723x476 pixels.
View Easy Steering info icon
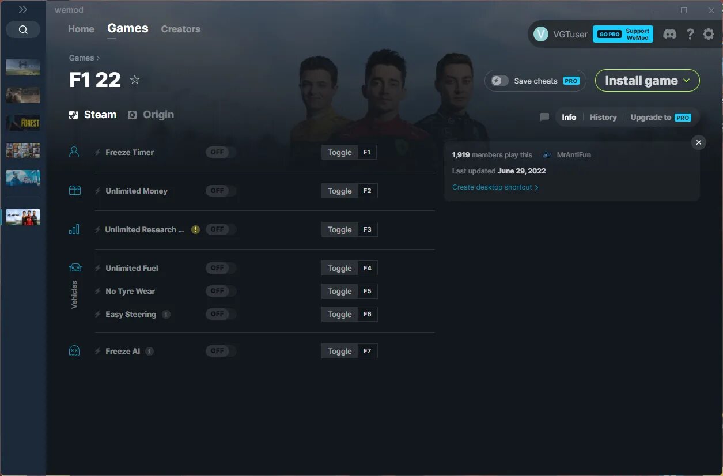pos(166,314)
